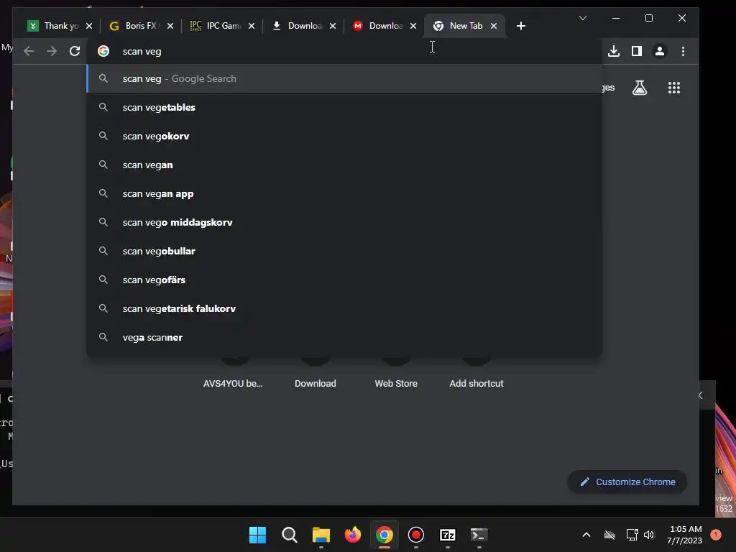This screenshot has width=736, height=552.
Task: Close the IPC Games tab
Action: click(x=252, y=26)
